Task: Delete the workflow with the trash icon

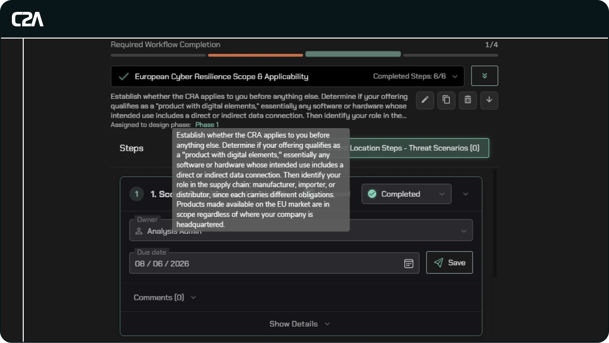Action: pos(468,100)
